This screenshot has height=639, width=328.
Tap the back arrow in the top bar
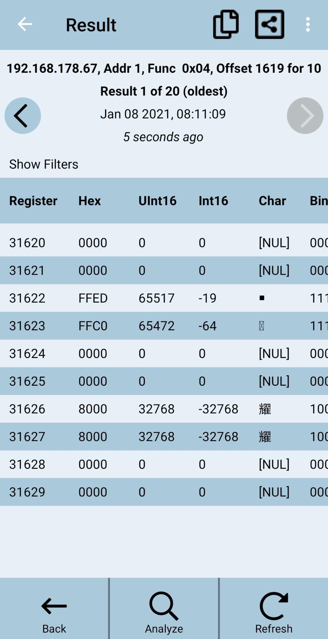(25, 24)
